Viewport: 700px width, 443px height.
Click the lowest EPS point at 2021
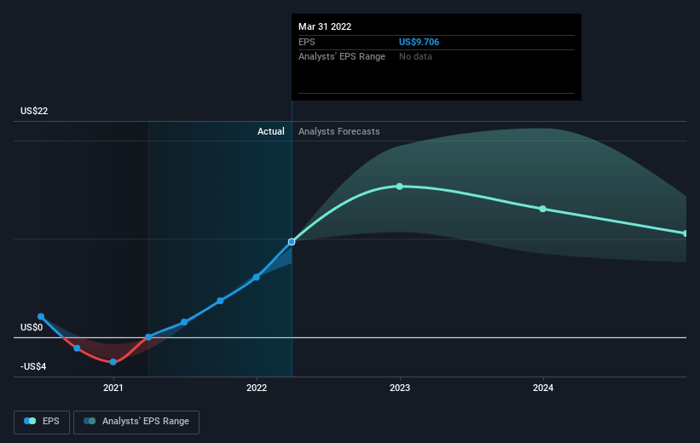[x=113, y=362]
